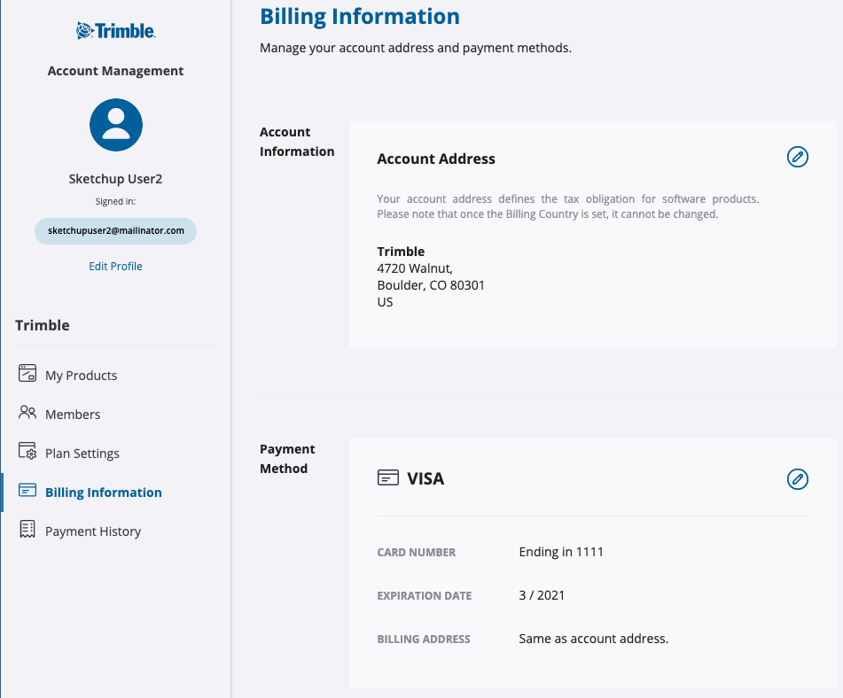Navigate to Plan Settings
Viewport: 843px width, 698px height.
(x=82, y=454)
